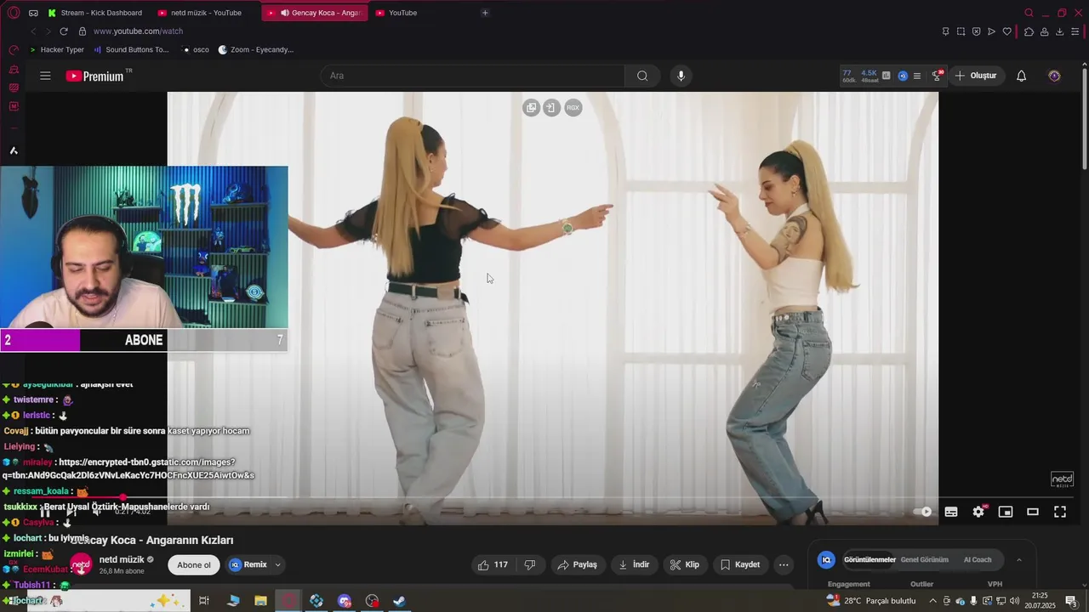This screenshot has width=1089, height=612.
Task: Open Opera tab search magnifier
Action: (x=1029, y=13)
